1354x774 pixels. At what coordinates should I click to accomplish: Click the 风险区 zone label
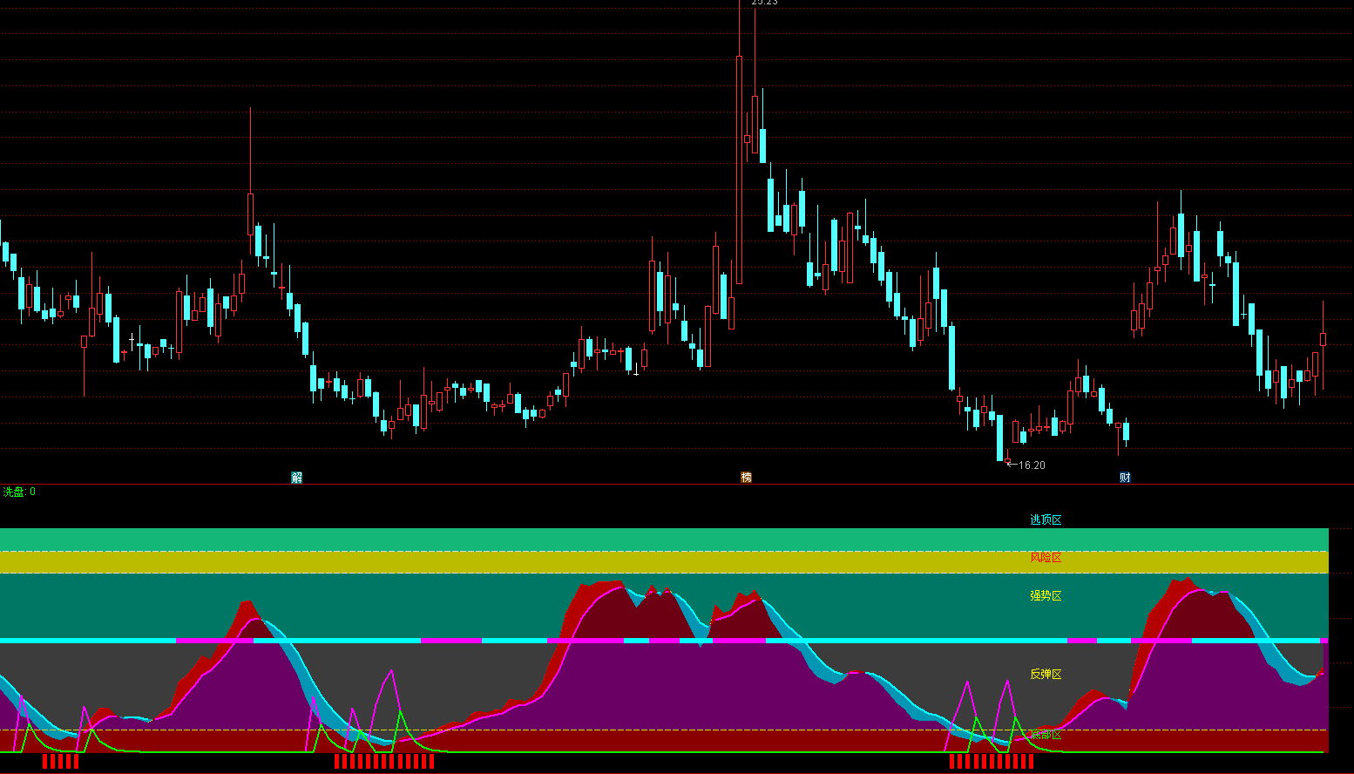point(1046,557)
